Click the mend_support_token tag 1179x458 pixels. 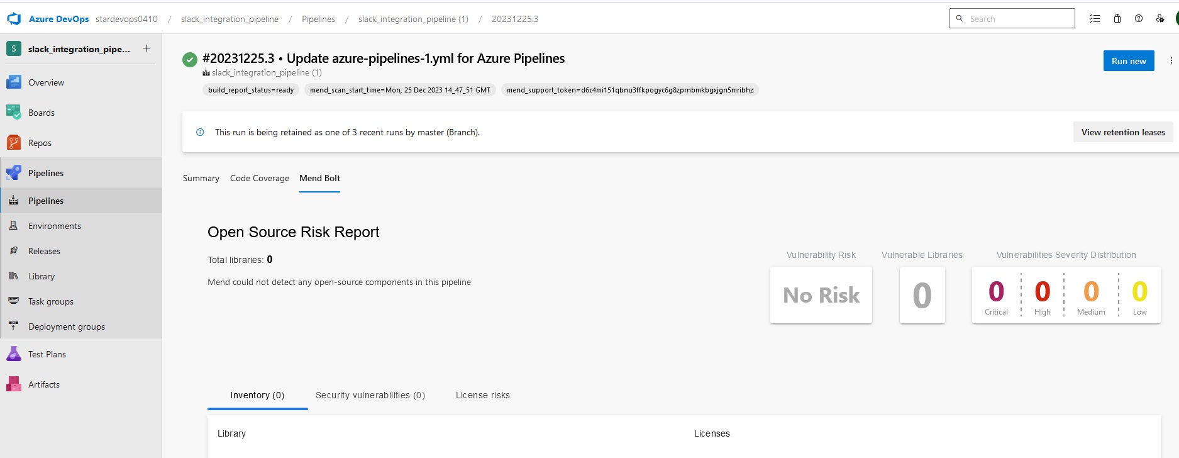tap(630, 90)
